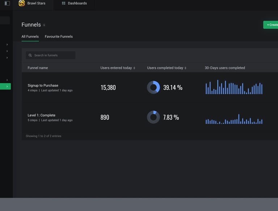The width and height of the screenshot is (278, 211).
Task: Switch to Favourite Funnels tab
Action: click(x=59, y=36)
